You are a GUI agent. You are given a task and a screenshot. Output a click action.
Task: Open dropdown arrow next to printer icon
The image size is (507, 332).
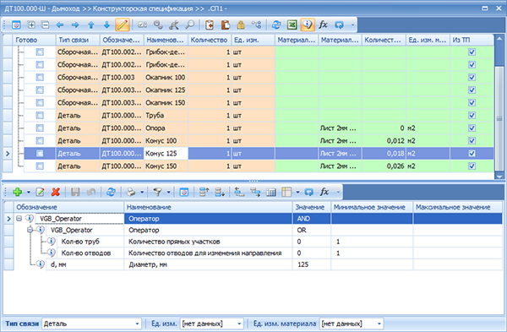142,193
